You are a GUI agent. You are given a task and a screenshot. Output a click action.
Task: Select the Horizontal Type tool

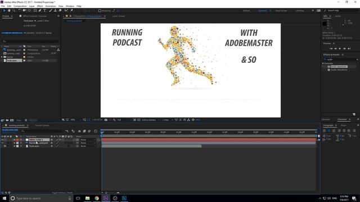pos(45,11)
